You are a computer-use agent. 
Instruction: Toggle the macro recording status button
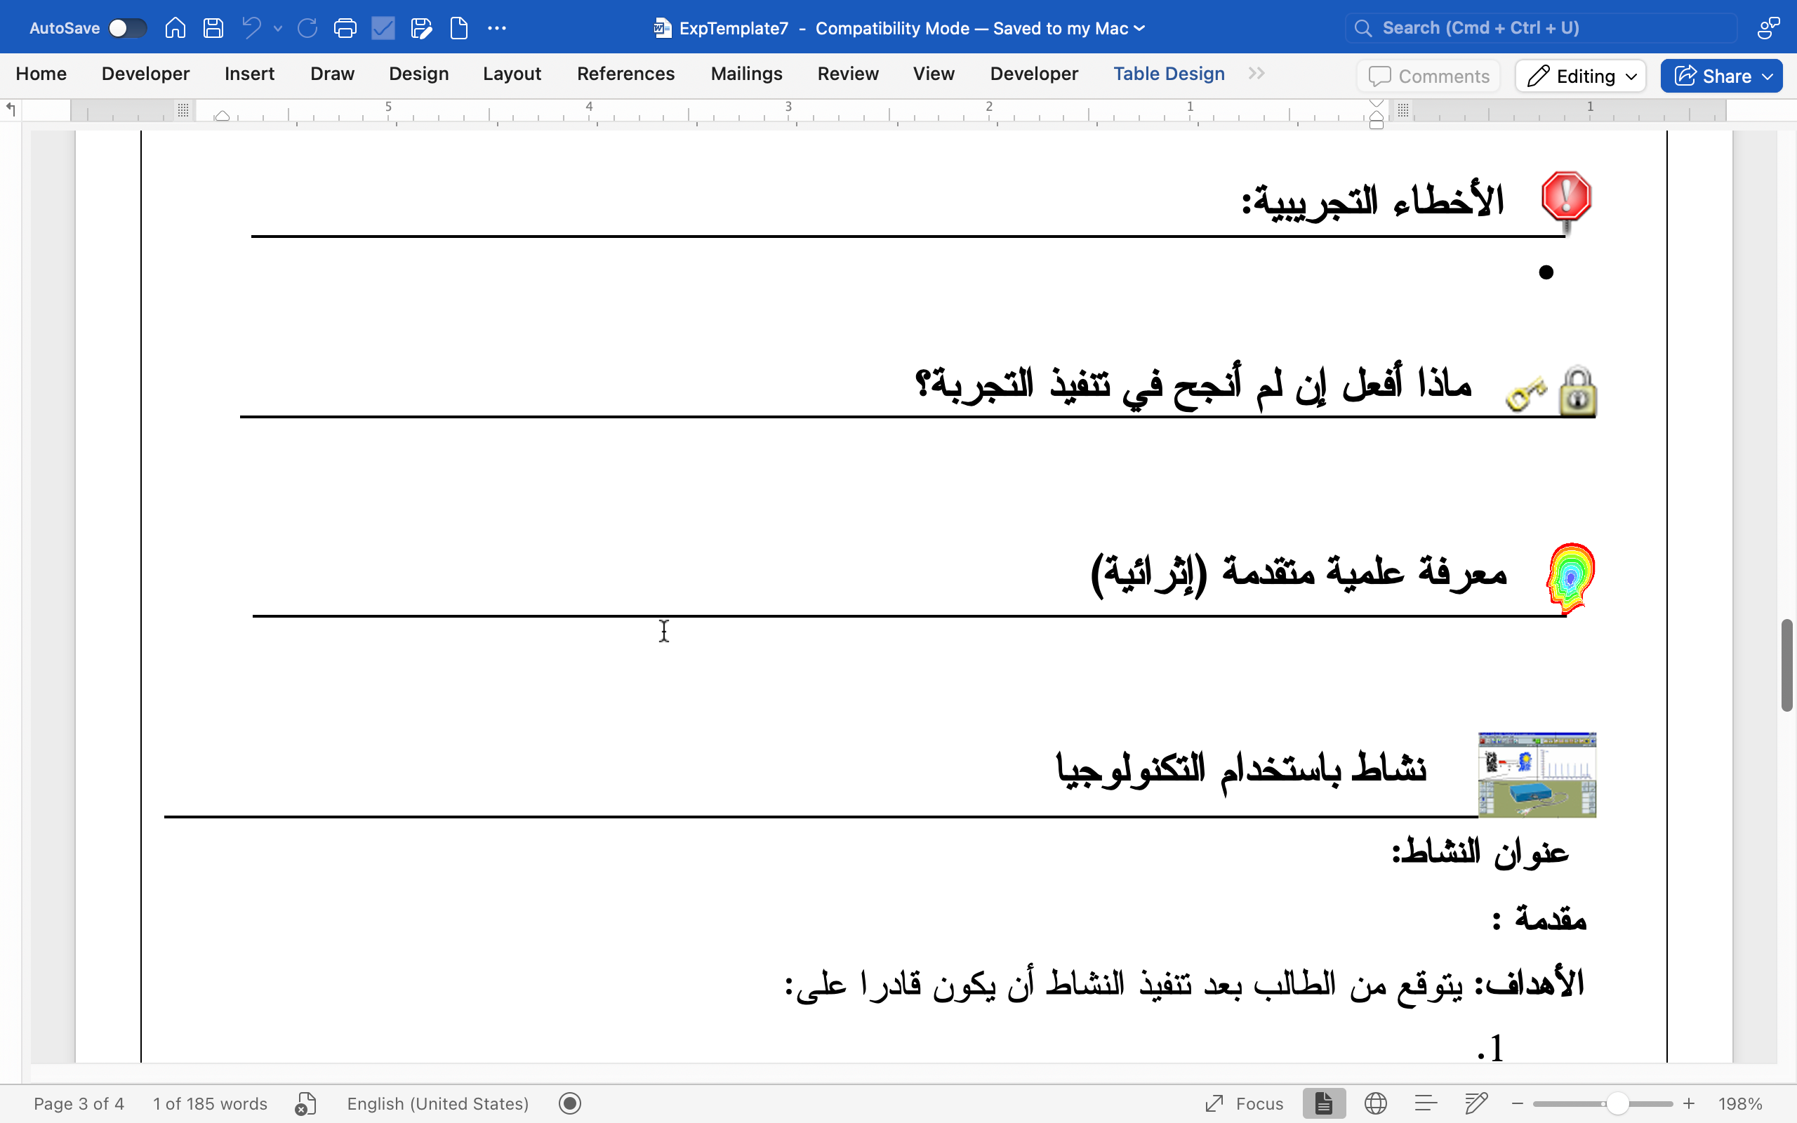569,1103
